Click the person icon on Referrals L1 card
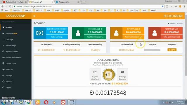 pos(78,33)
